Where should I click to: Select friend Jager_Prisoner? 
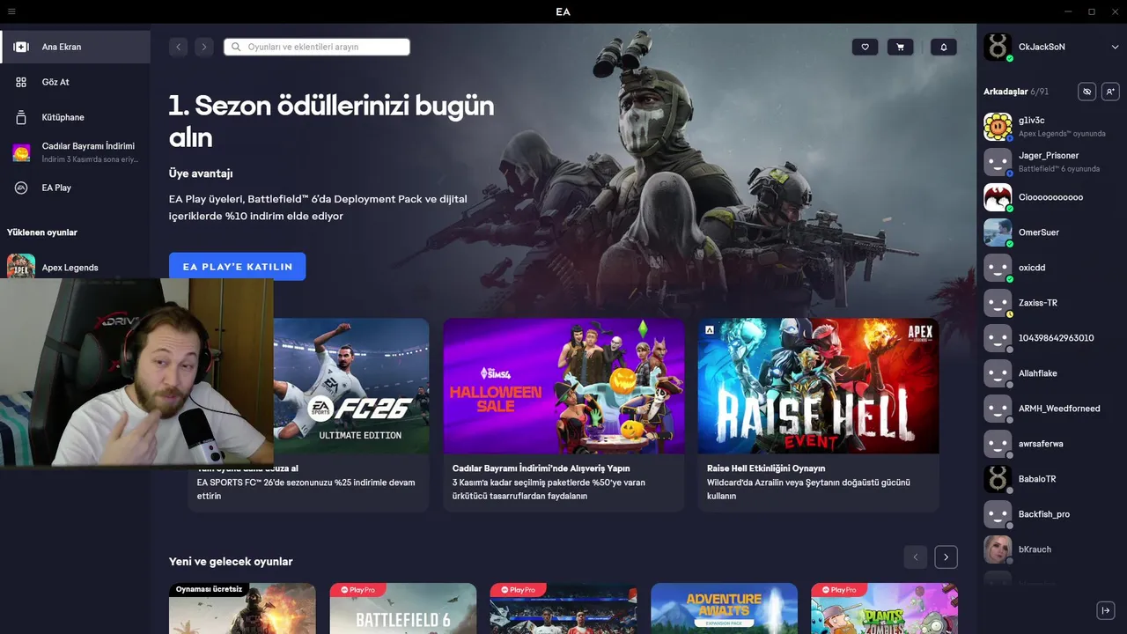(x=1051, y=162)
